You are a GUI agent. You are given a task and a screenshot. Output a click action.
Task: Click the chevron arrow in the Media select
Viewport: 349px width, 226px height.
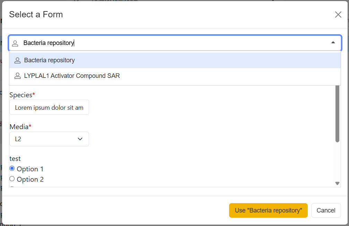pyautogui.click(x=80, y=139)
